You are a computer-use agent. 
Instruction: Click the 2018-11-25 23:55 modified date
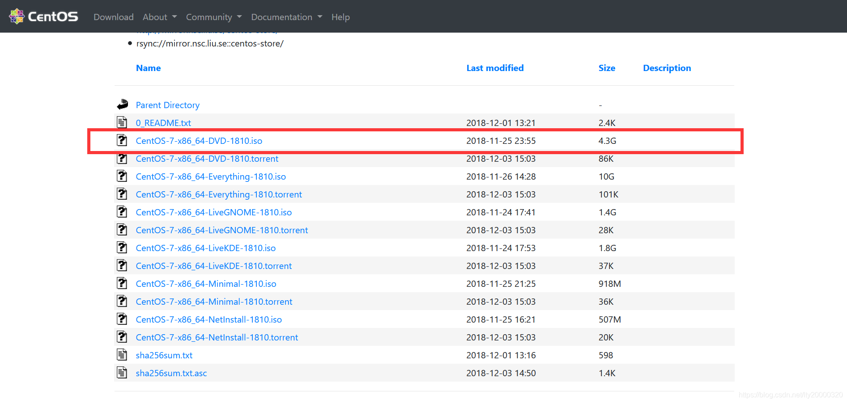point(501,141)
